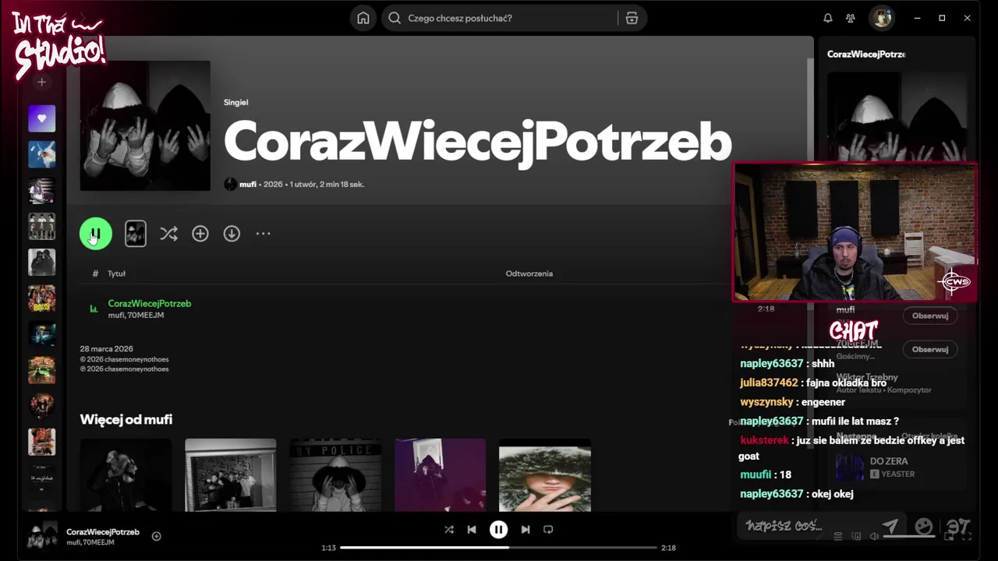This screenshot has height=561, width=998.
Task: Open the fur hood album card
Action: [x=544, y=475]
